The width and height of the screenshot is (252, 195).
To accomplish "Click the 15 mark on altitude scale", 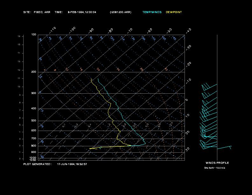I will coord(19,45).
